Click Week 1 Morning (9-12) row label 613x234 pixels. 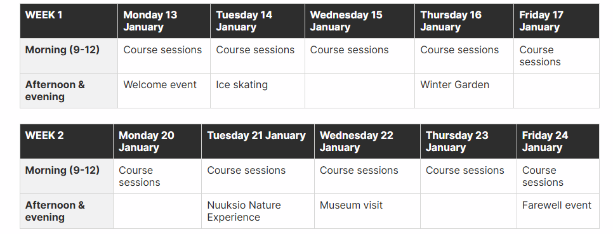tap(69, 56)
